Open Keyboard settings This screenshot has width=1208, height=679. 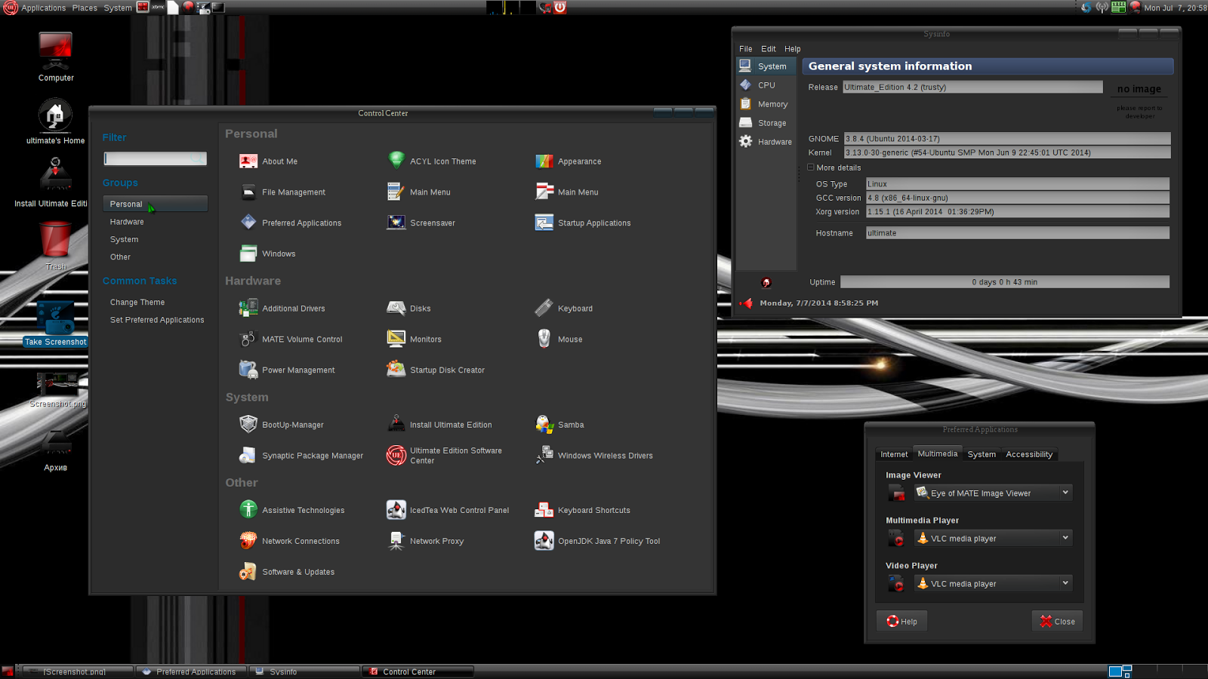point(565,309)
